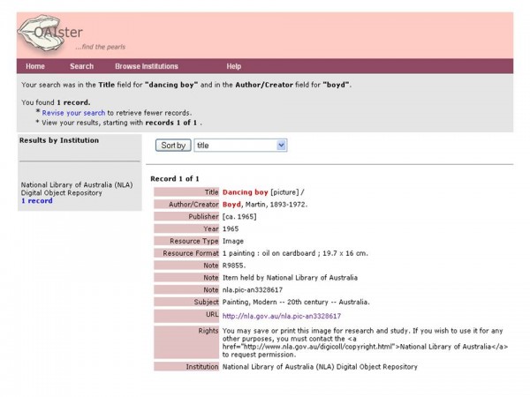Screen dimensions: 530x397
Task: Click the note value 'nla.pic-an3328617'
Action: point(253,289)
